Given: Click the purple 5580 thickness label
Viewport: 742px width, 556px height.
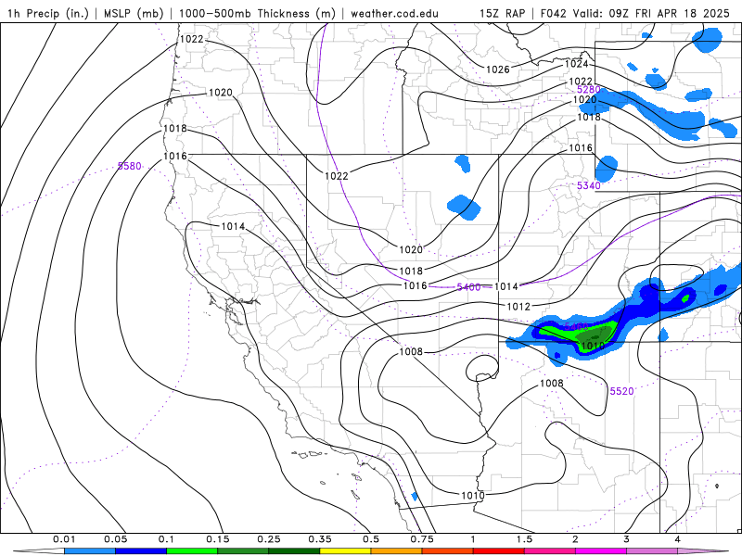Looking at the screenshot, I should 129,166.
